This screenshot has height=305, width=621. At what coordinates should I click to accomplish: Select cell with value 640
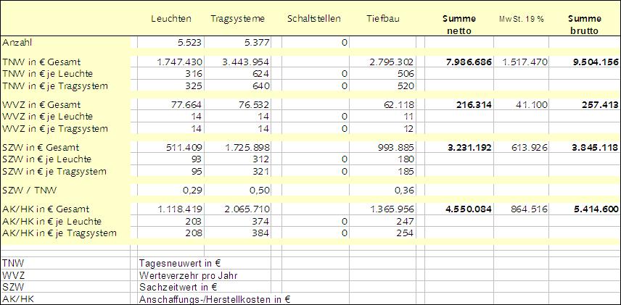(x=261, y=85)
